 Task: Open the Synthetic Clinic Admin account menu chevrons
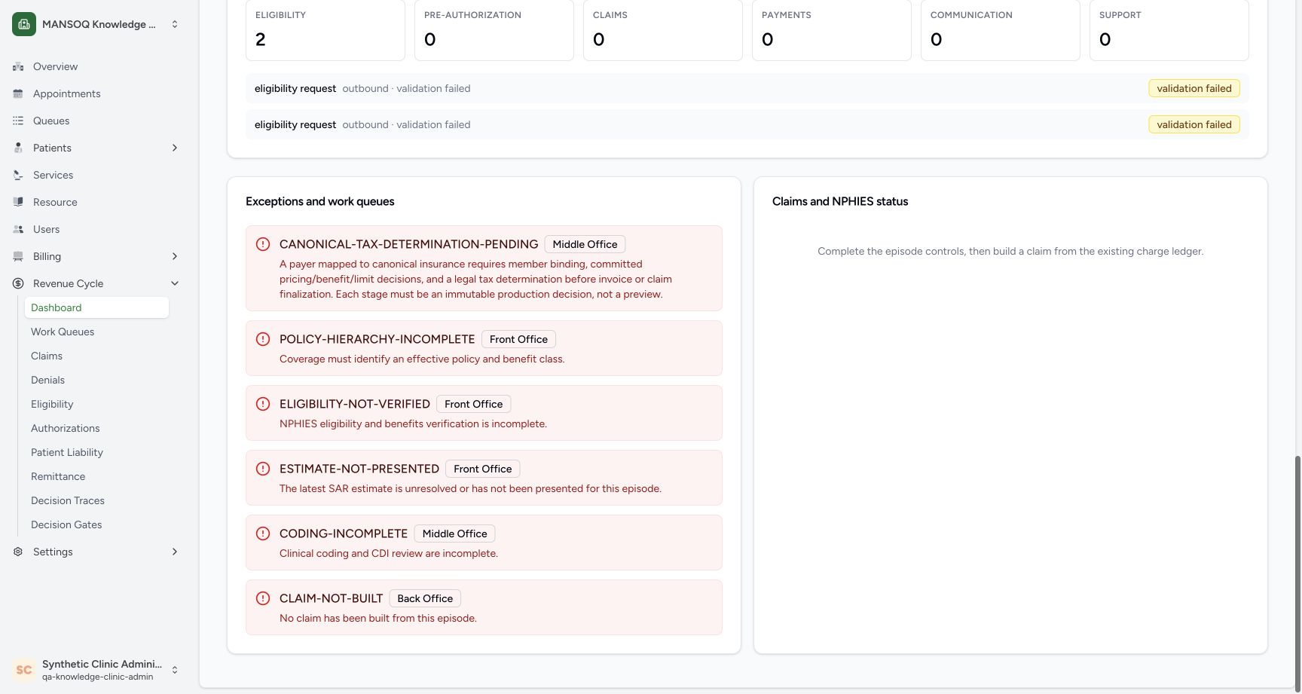[175, 670]
